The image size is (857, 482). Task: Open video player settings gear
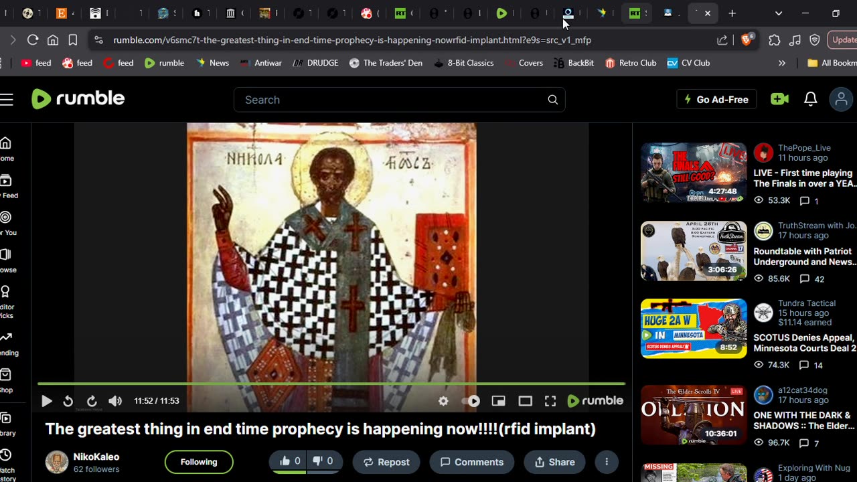click(x=443, y=401)
